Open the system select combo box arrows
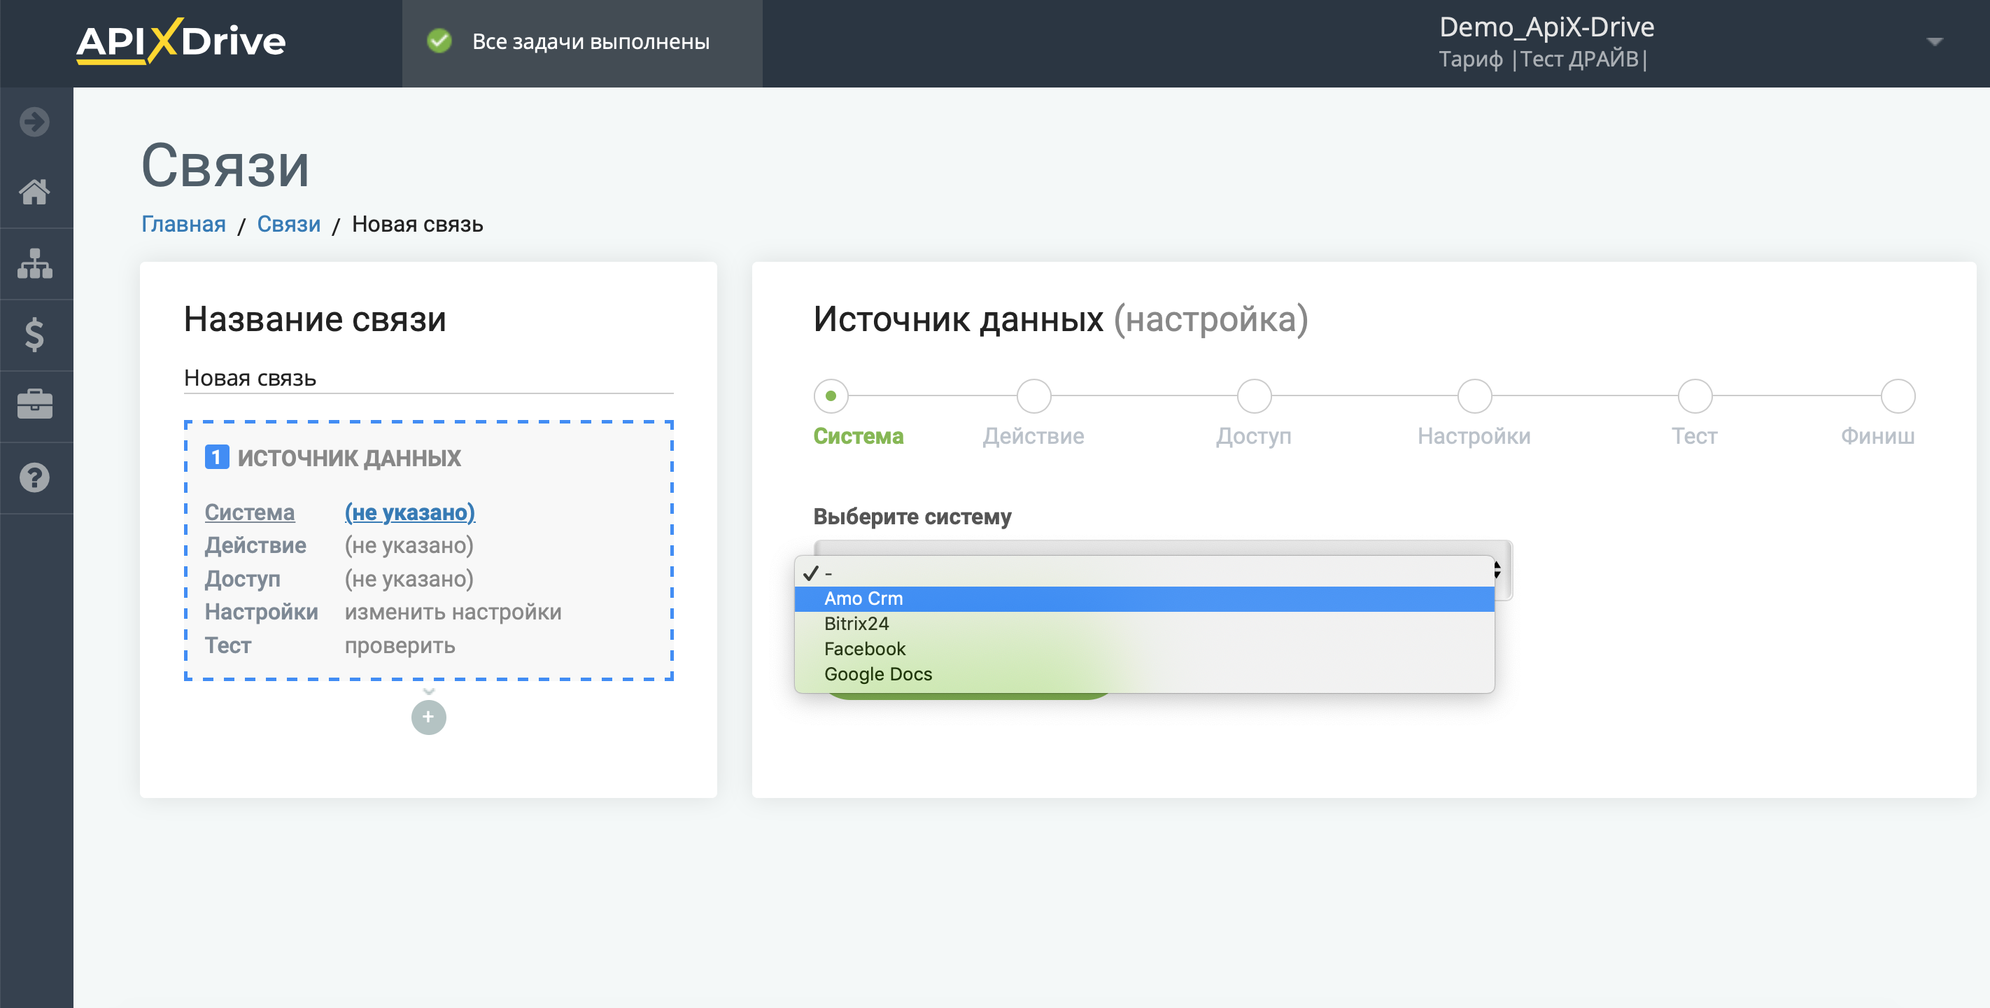The width and height of the screenshot is (1990, 1008). coord(1497,570)
